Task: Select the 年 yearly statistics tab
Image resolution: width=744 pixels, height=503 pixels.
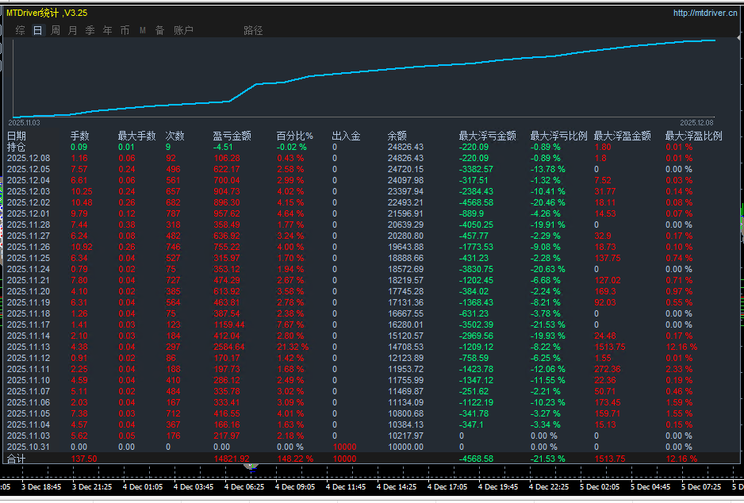Action: pyautogui.click(x=108, y=30)
